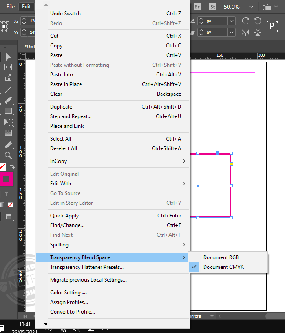285x333 pixels.
Task: Open rotation angle dropdown
Action: 231,21
